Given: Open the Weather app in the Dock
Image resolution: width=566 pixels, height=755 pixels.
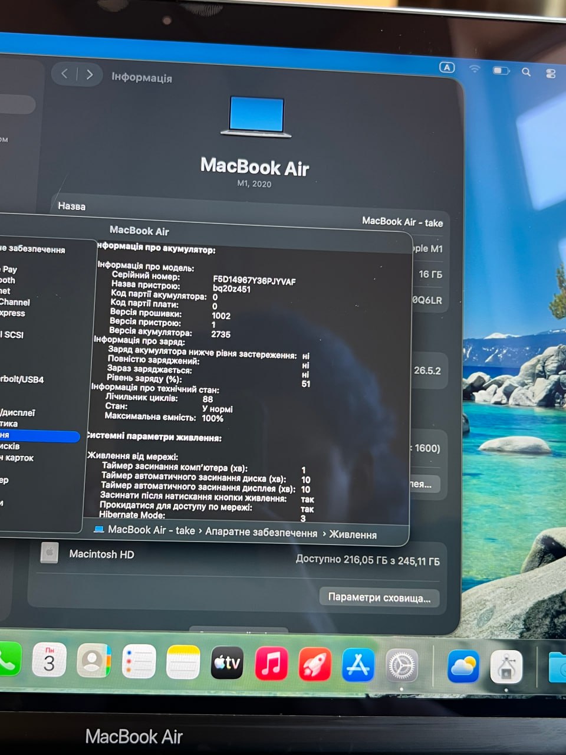Looking at the screenshot, I should click(x=463, y=667).
